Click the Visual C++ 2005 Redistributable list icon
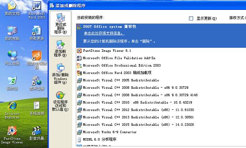The height and width of the screenshot is (148, 246). (x=79, y=80)
